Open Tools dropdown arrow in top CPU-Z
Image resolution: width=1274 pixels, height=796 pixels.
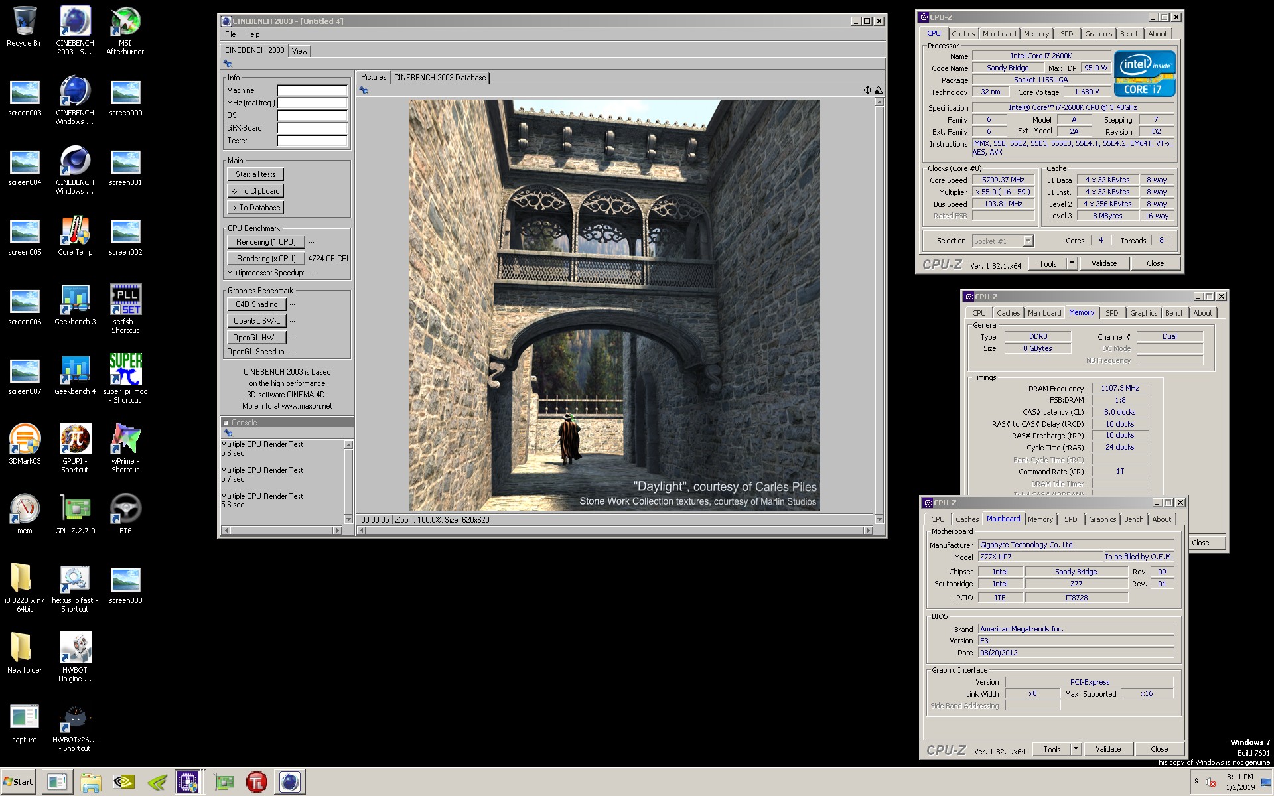[1072, 263]
